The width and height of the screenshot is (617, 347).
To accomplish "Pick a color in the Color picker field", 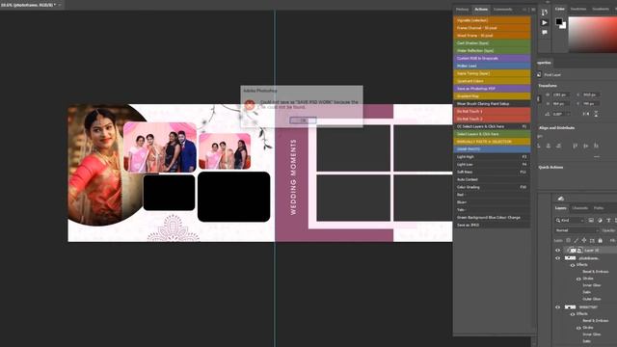I will (593, 35).
